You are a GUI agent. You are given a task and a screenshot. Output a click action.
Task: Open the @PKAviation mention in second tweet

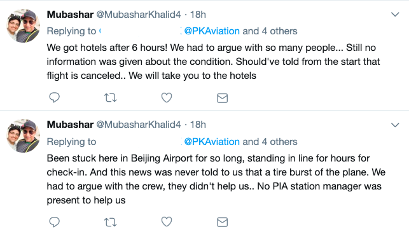tap(212, 142)
